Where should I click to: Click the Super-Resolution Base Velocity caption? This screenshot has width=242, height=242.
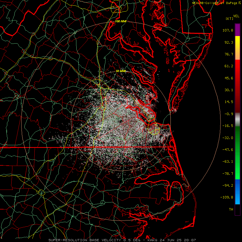pos(122,240)
